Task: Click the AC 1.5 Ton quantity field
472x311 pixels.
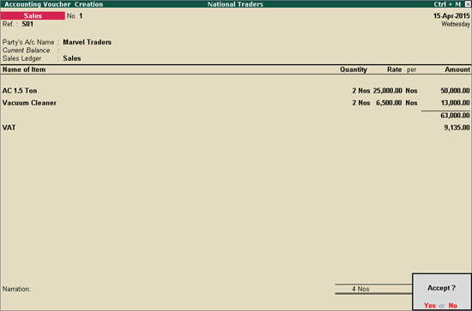Action: click(x=361, y=91)
